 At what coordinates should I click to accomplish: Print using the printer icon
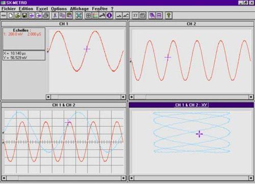(x=45, y=15)
